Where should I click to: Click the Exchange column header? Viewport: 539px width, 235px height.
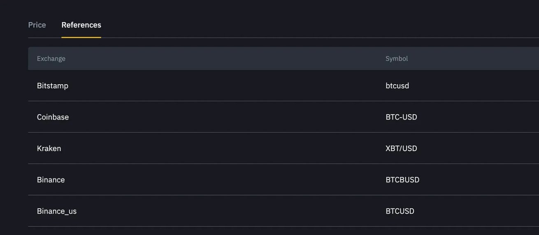(x=51, y=58)
